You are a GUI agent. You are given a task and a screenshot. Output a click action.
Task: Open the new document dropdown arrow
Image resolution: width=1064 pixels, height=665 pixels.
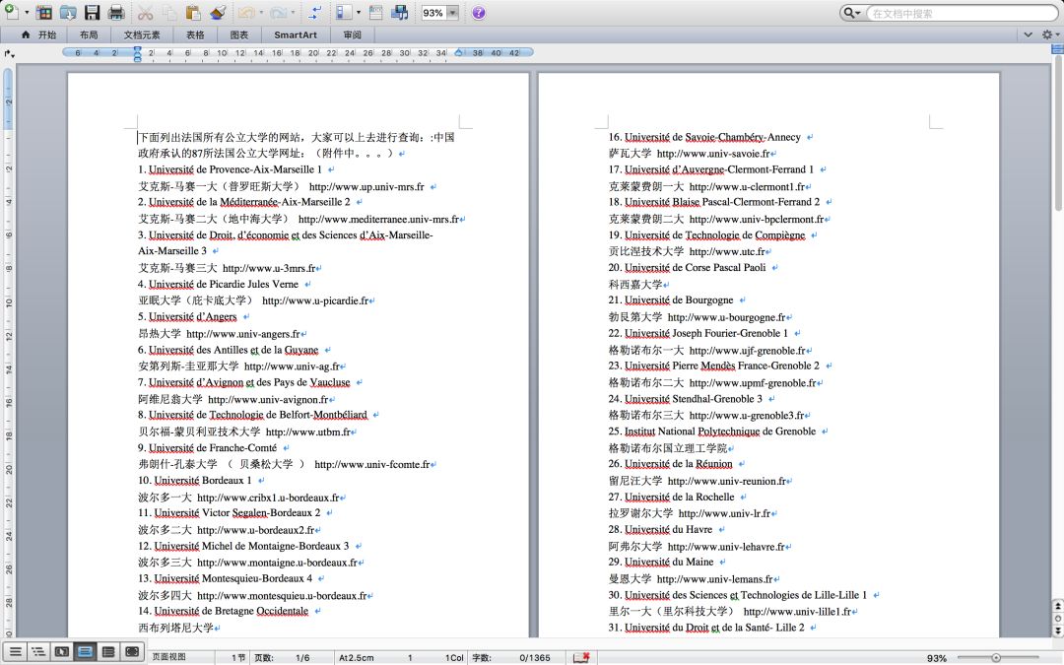pos(27,12)
